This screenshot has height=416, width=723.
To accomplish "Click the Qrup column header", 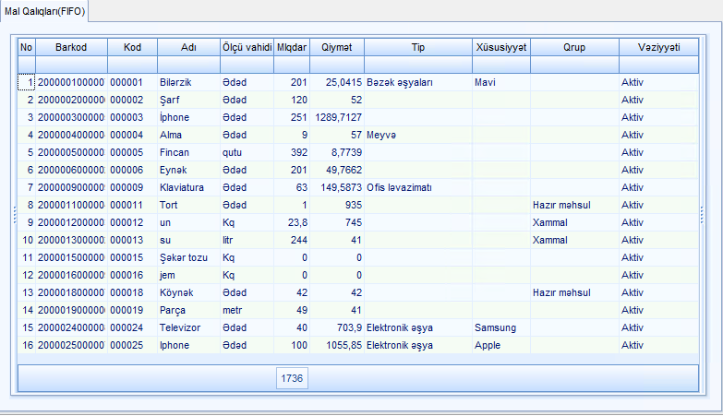I will coord(574,46).
